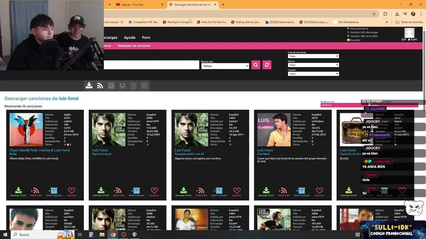426x239 pixels.
Task: Click Desconectarse link
Action: (x=359, y=29)
